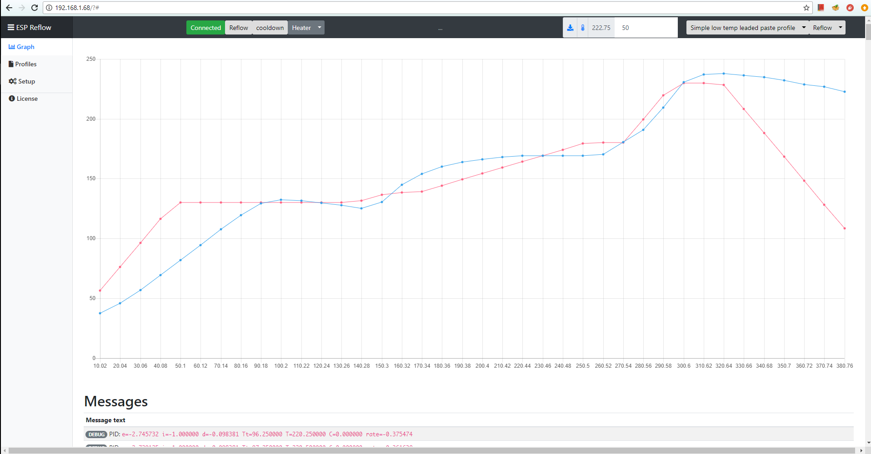Toggle the Reflow mode button
The width and height of the screenshot is (871, 454).
tap(238, 27)
